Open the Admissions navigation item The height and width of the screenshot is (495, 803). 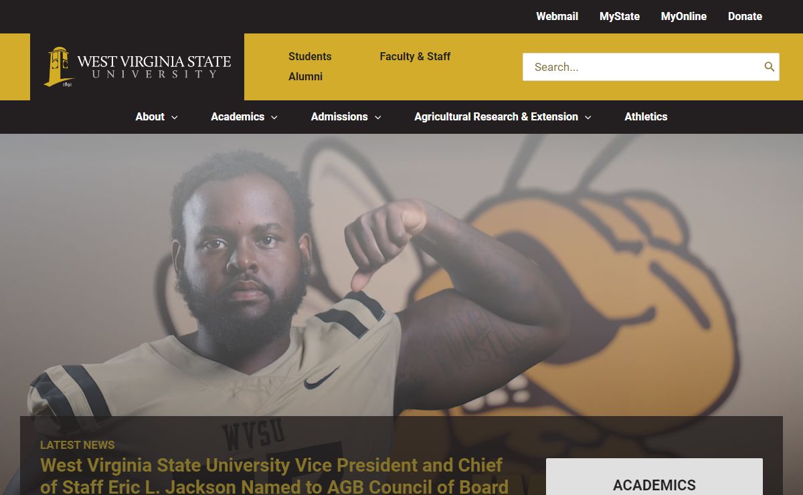tap(339, 116)
